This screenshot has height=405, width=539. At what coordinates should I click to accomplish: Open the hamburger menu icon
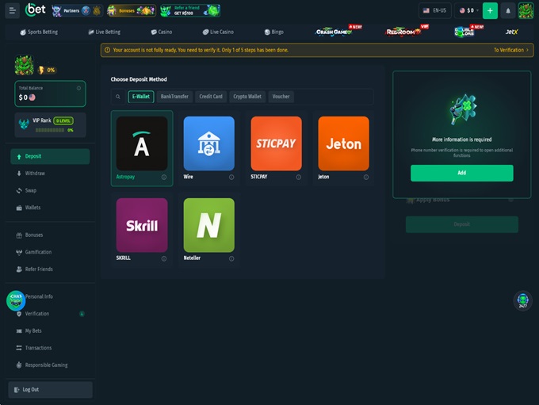[x=12, y=10]
